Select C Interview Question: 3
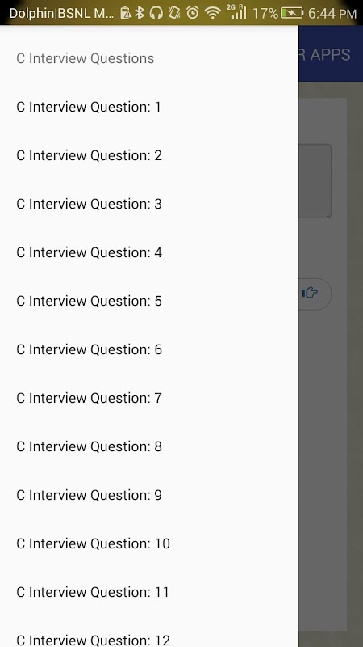363x647 pixels. tap(149, 204)
